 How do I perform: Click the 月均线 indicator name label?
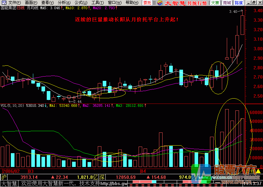[32, 8]
